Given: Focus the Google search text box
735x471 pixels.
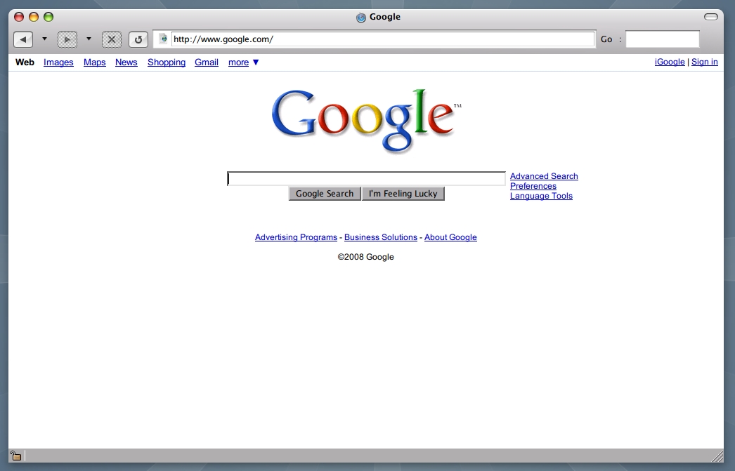Looking at the screenshot, I should (367, 178).
